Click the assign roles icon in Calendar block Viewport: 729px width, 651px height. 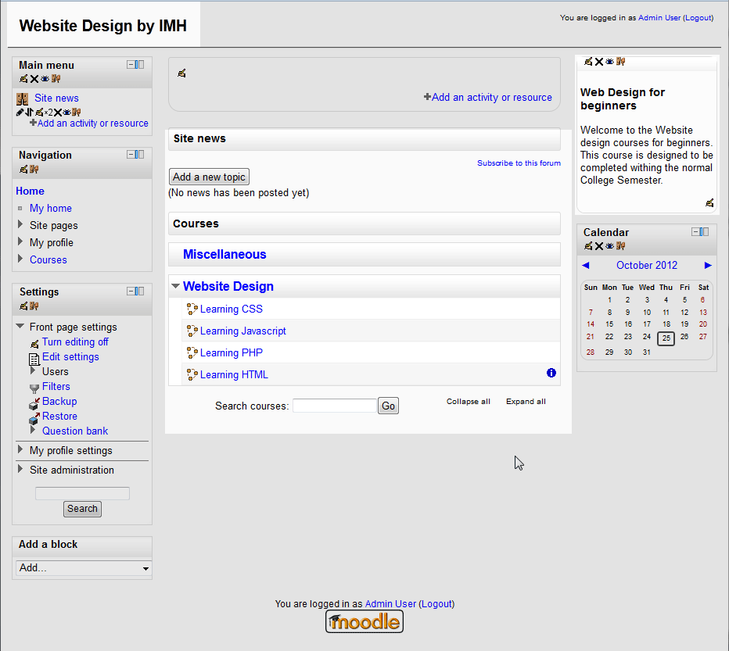(x=619, y=246)
